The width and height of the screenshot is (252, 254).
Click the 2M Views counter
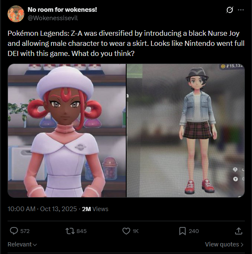click(x=95, y=209)
